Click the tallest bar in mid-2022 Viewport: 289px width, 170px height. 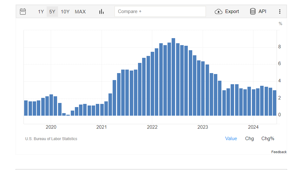tap(173, 77)
